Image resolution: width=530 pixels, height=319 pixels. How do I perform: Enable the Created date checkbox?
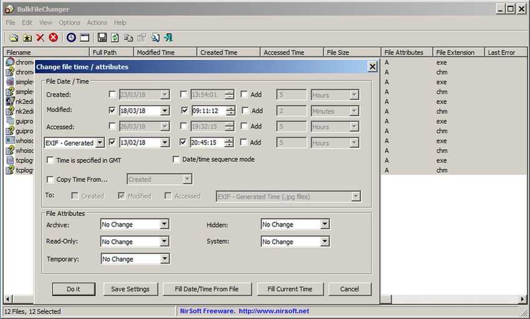tap(112, 94)
